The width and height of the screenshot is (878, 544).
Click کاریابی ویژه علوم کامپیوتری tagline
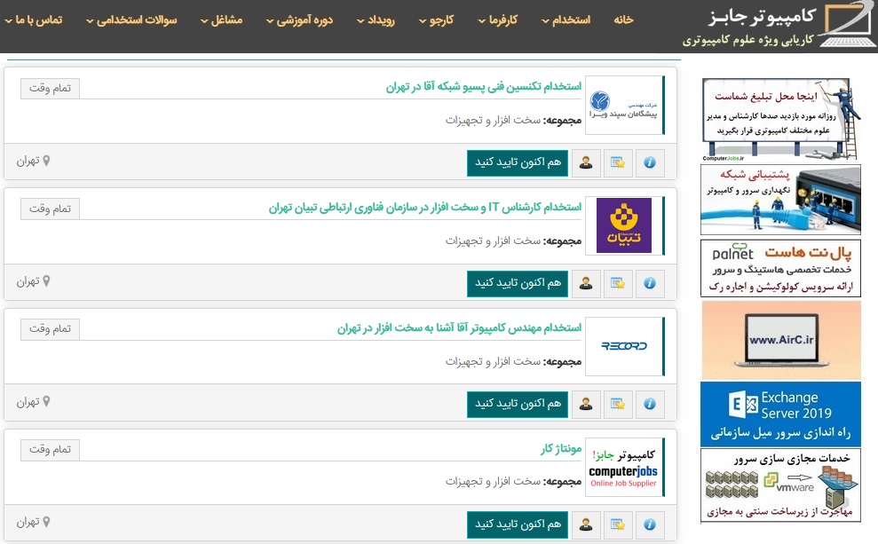tap(747, 40)
